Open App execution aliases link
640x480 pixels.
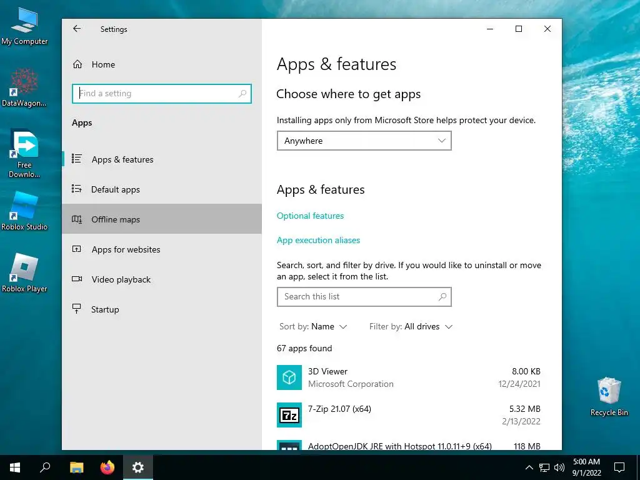[318, 241]
